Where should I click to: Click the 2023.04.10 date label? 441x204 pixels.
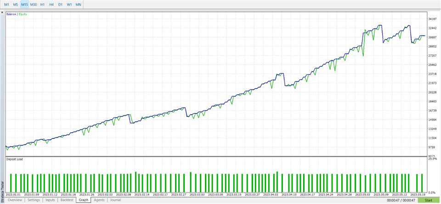coord(289,194)
